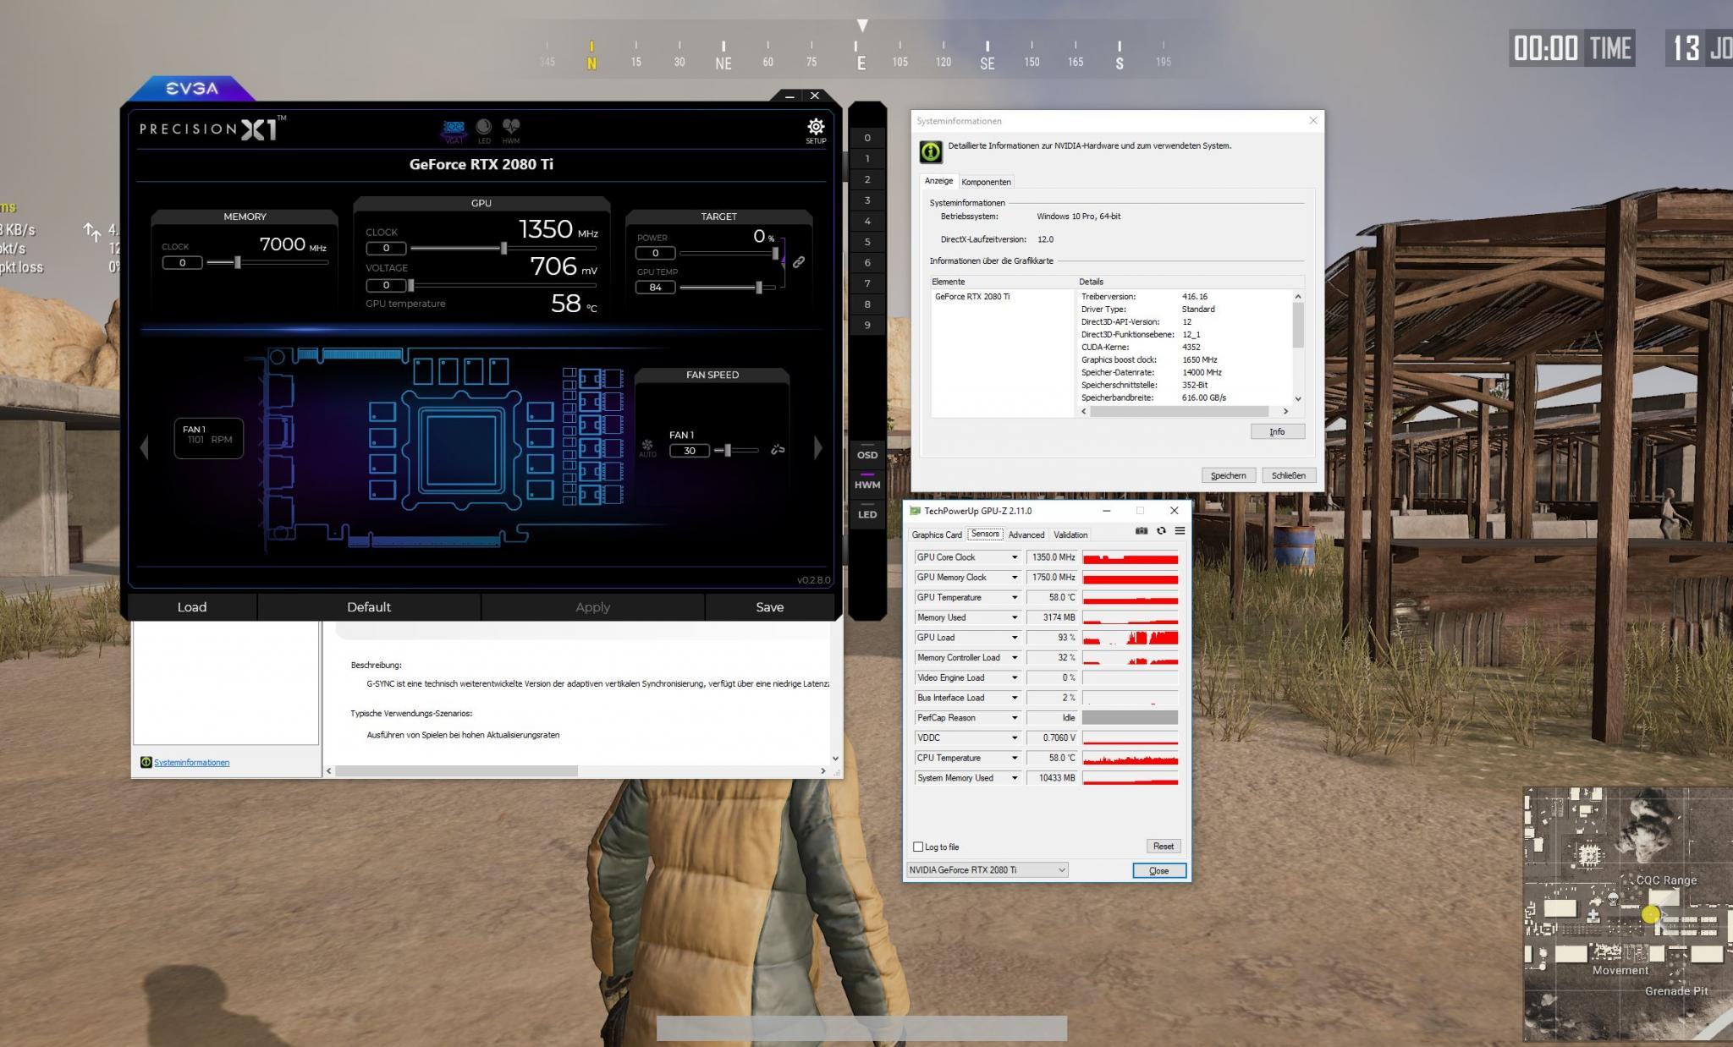Click the Save button in Precision X1
1733x1047 pixels.
pos(769,607)
